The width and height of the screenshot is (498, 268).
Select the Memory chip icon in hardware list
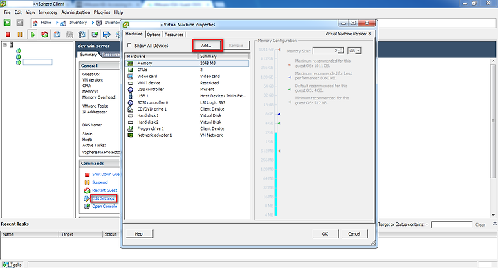point(130,64)
